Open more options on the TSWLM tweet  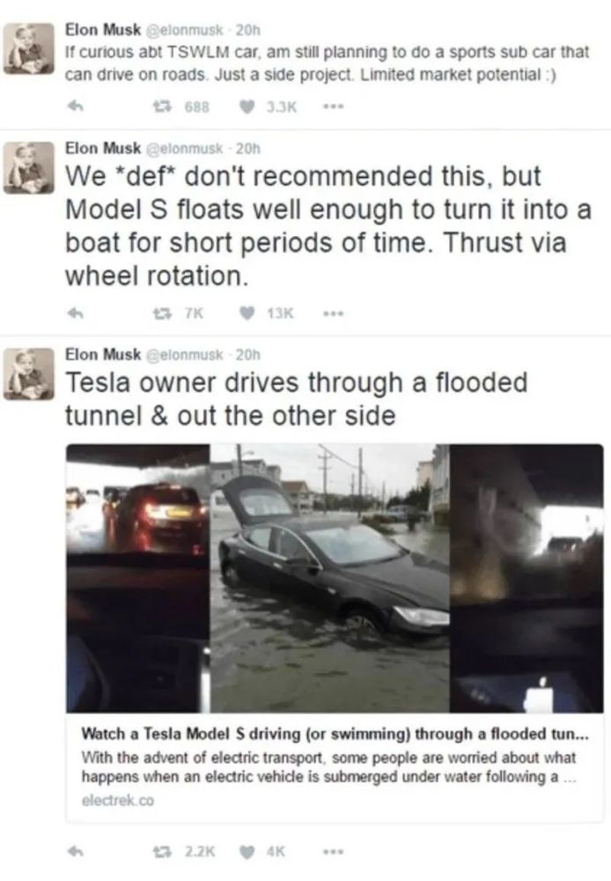click(334, 107)
